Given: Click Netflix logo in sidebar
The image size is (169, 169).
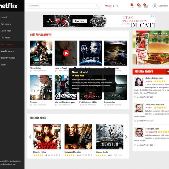Looking at the screenshot, I should 9,6.
